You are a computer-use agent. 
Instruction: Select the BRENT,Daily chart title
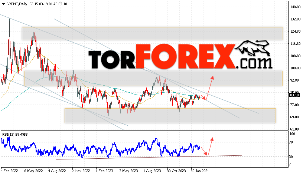[x=17, y=4]
